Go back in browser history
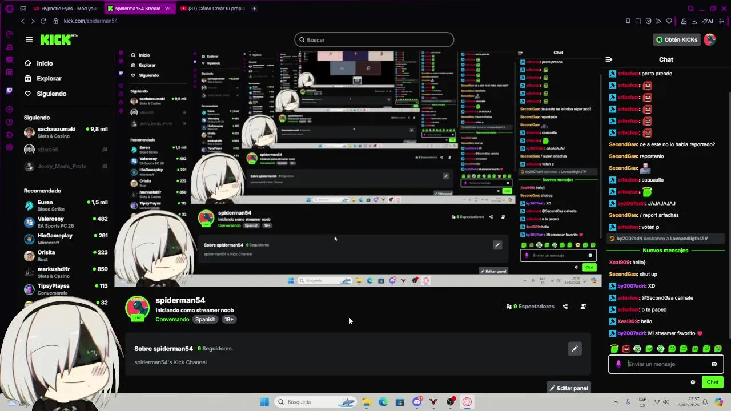The height and width of the screenshot is (411, 731). 23,21
